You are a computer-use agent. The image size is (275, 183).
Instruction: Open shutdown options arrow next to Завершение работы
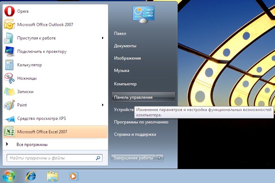(160, 158)
